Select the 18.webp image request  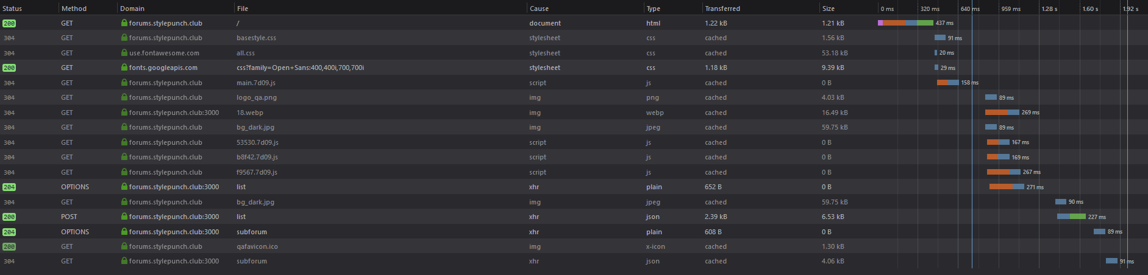coord(574,113)
